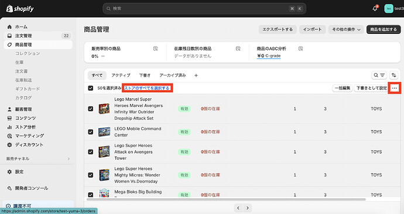
Task: Add a new view with plus icon
Action: (196, 75)
